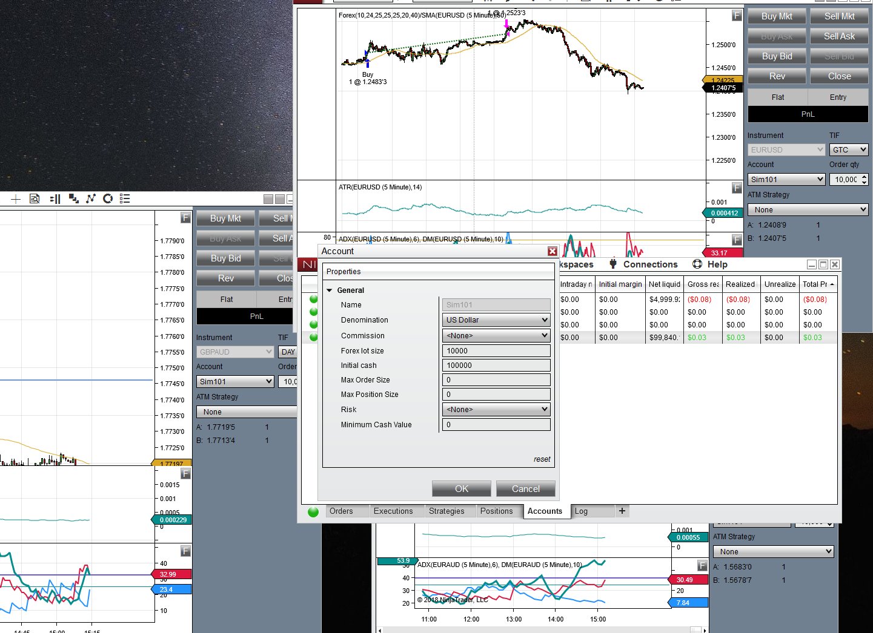The height and width of the screenshot is (633, 873).
Task: Click the F button on EURUSD ADX panel
Action: pos(737,240)
